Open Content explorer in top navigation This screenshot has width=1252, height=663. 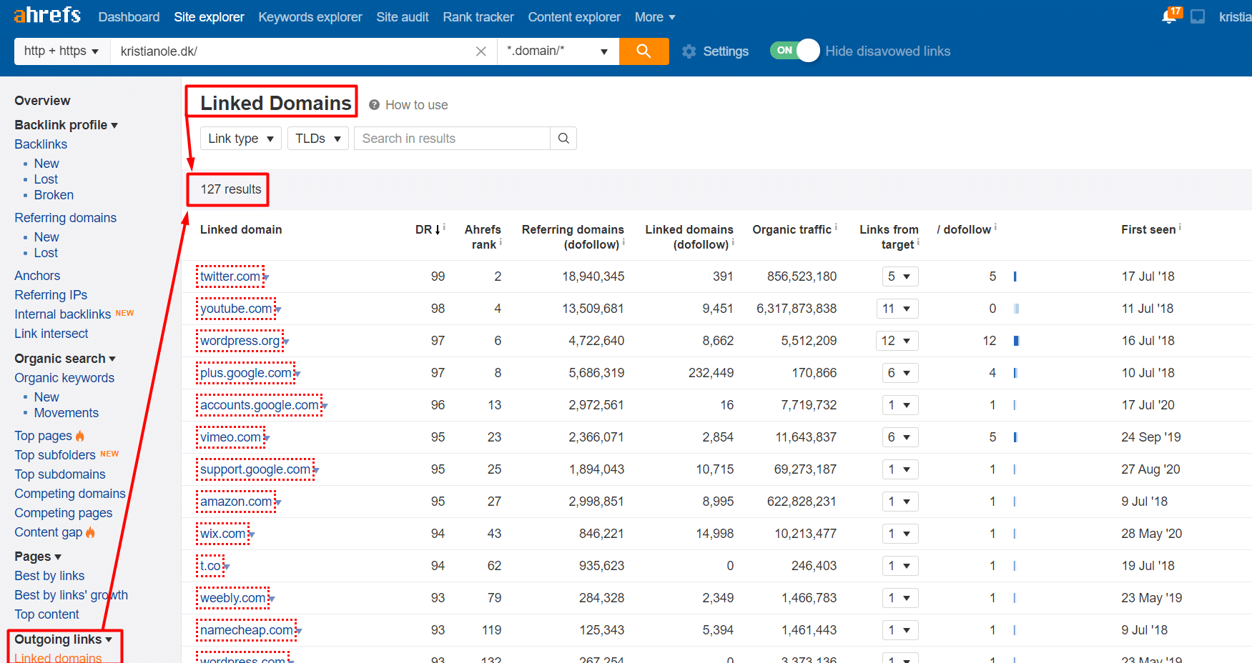coord(574,17)
